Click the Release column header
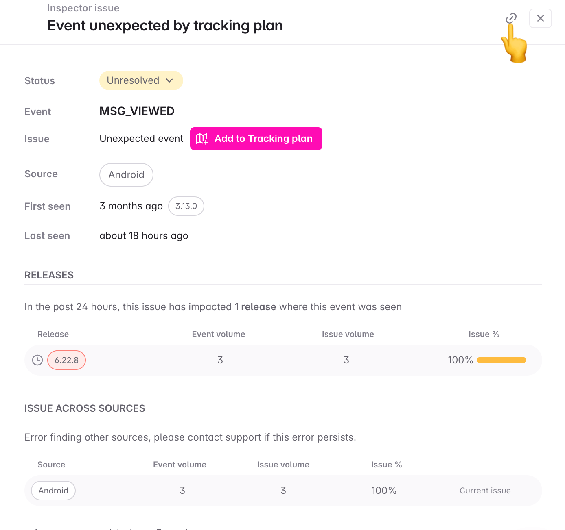565x530 pixels. [x=53, y=334]
